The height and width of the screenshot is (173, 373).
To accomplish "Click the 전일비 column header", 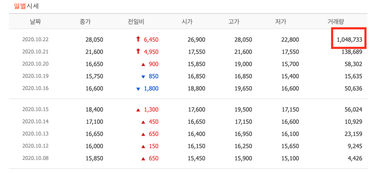I will click(136, 22).
